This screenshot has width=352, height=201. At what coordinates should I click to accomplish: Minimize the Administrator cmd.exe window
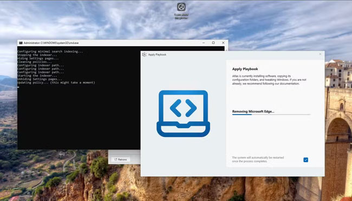pos(204,43)
